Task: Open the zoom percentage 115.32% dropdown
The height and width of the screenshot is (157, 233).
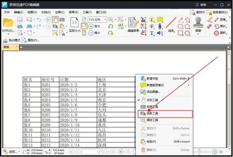Action: 105,19
